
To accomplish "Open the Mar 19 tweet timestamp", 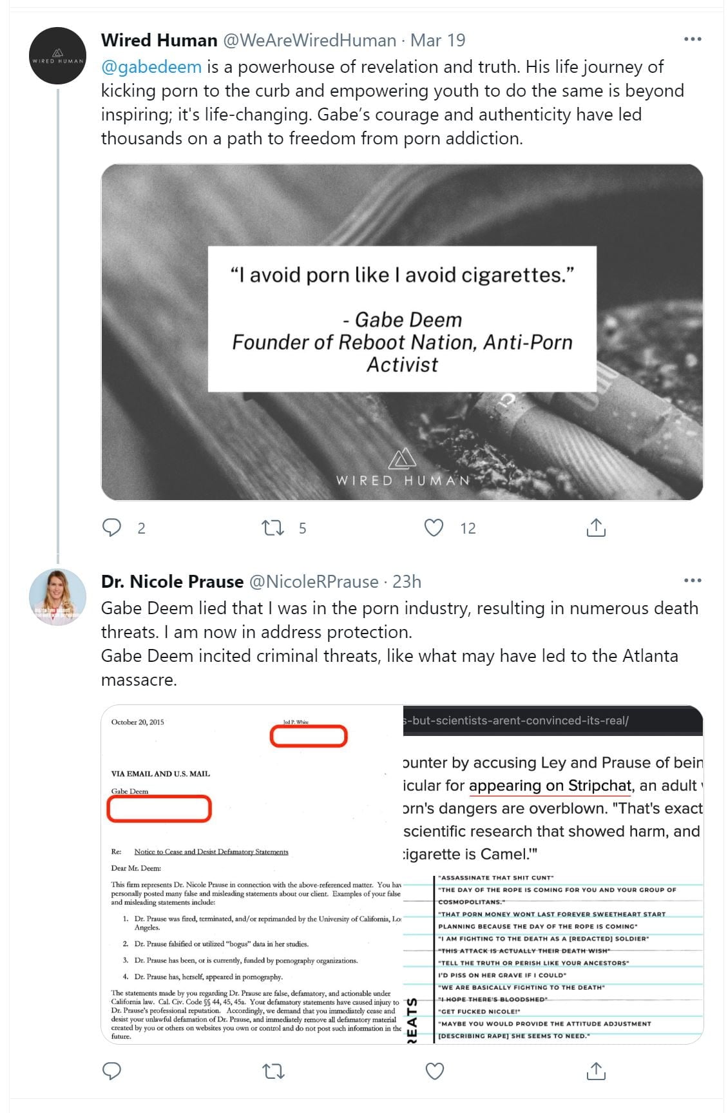I will (x=438, y=40).
